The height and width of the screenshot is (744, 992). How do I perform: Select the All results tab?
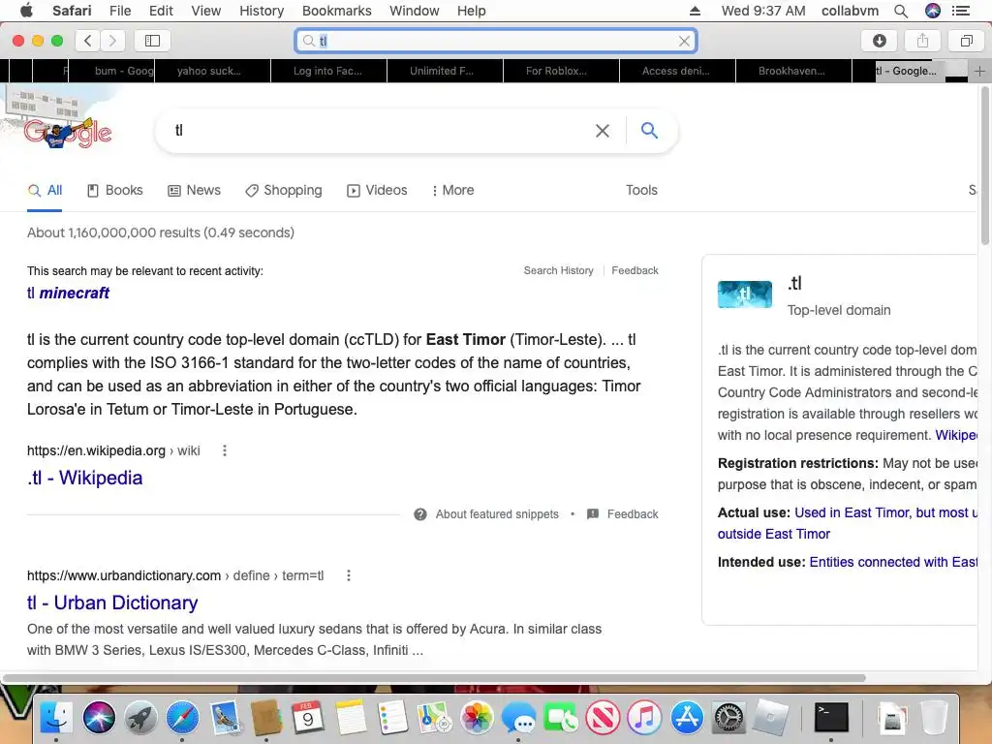tap(45, 190)
